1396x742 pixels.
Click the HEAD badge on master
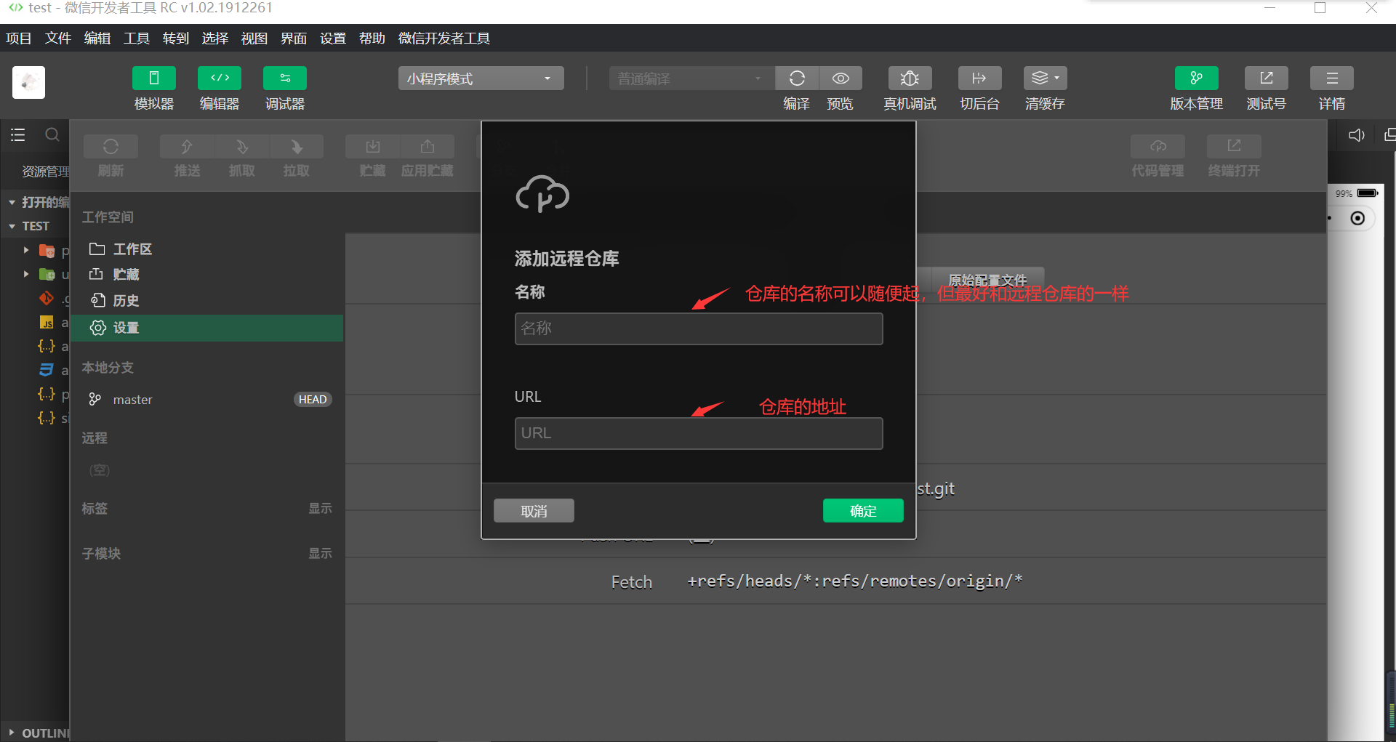(313, 400)
